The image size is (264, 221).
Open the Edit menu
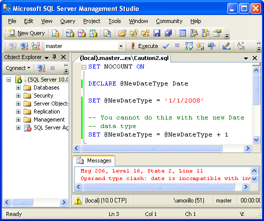(29, 21)
